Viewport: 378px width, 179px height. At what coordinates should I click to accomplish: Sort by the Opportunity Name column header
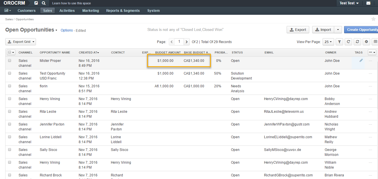(x=55, y=53)
